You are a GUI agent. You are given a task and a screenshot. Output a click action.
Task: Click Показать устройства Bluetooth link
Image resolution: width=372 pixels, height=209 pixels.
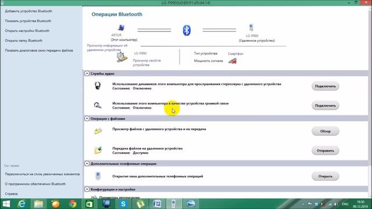point(28,21)
